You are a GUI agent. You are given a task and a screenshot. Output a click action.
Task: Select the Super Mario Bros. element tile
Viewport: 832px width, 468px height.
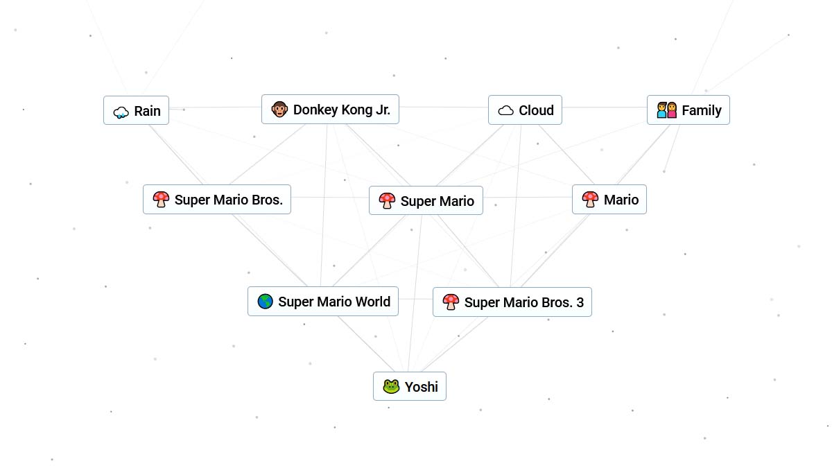click(x=217, y=200)
